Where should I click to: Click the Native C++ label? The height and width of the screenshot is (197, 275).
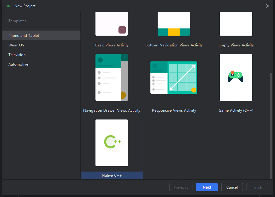point(112,175)
